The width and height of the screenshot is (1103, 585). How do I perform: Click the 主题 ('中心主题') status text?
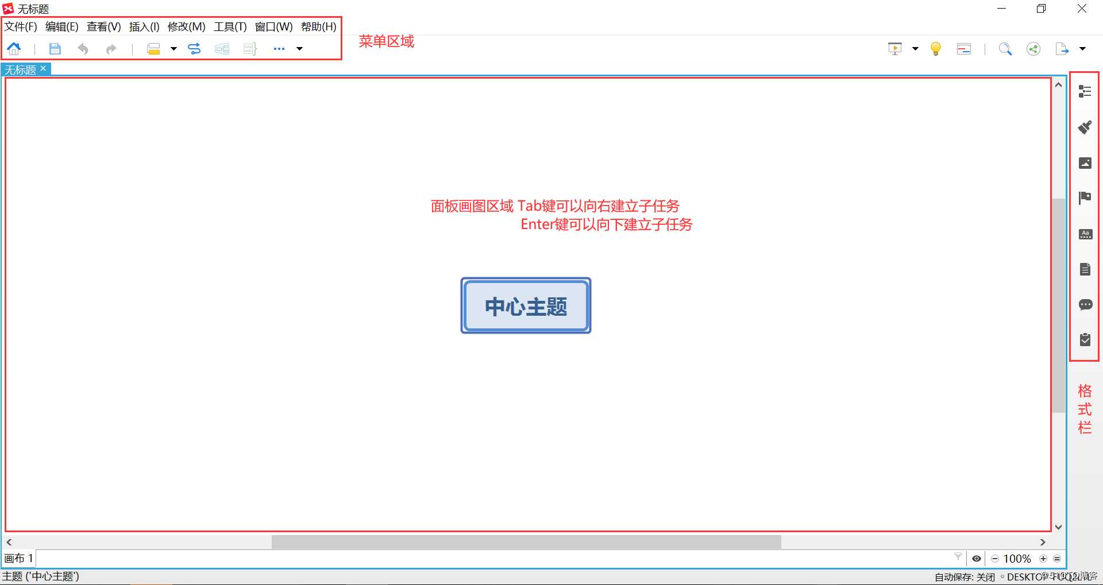pyautogui.click(x=41, y=576)
